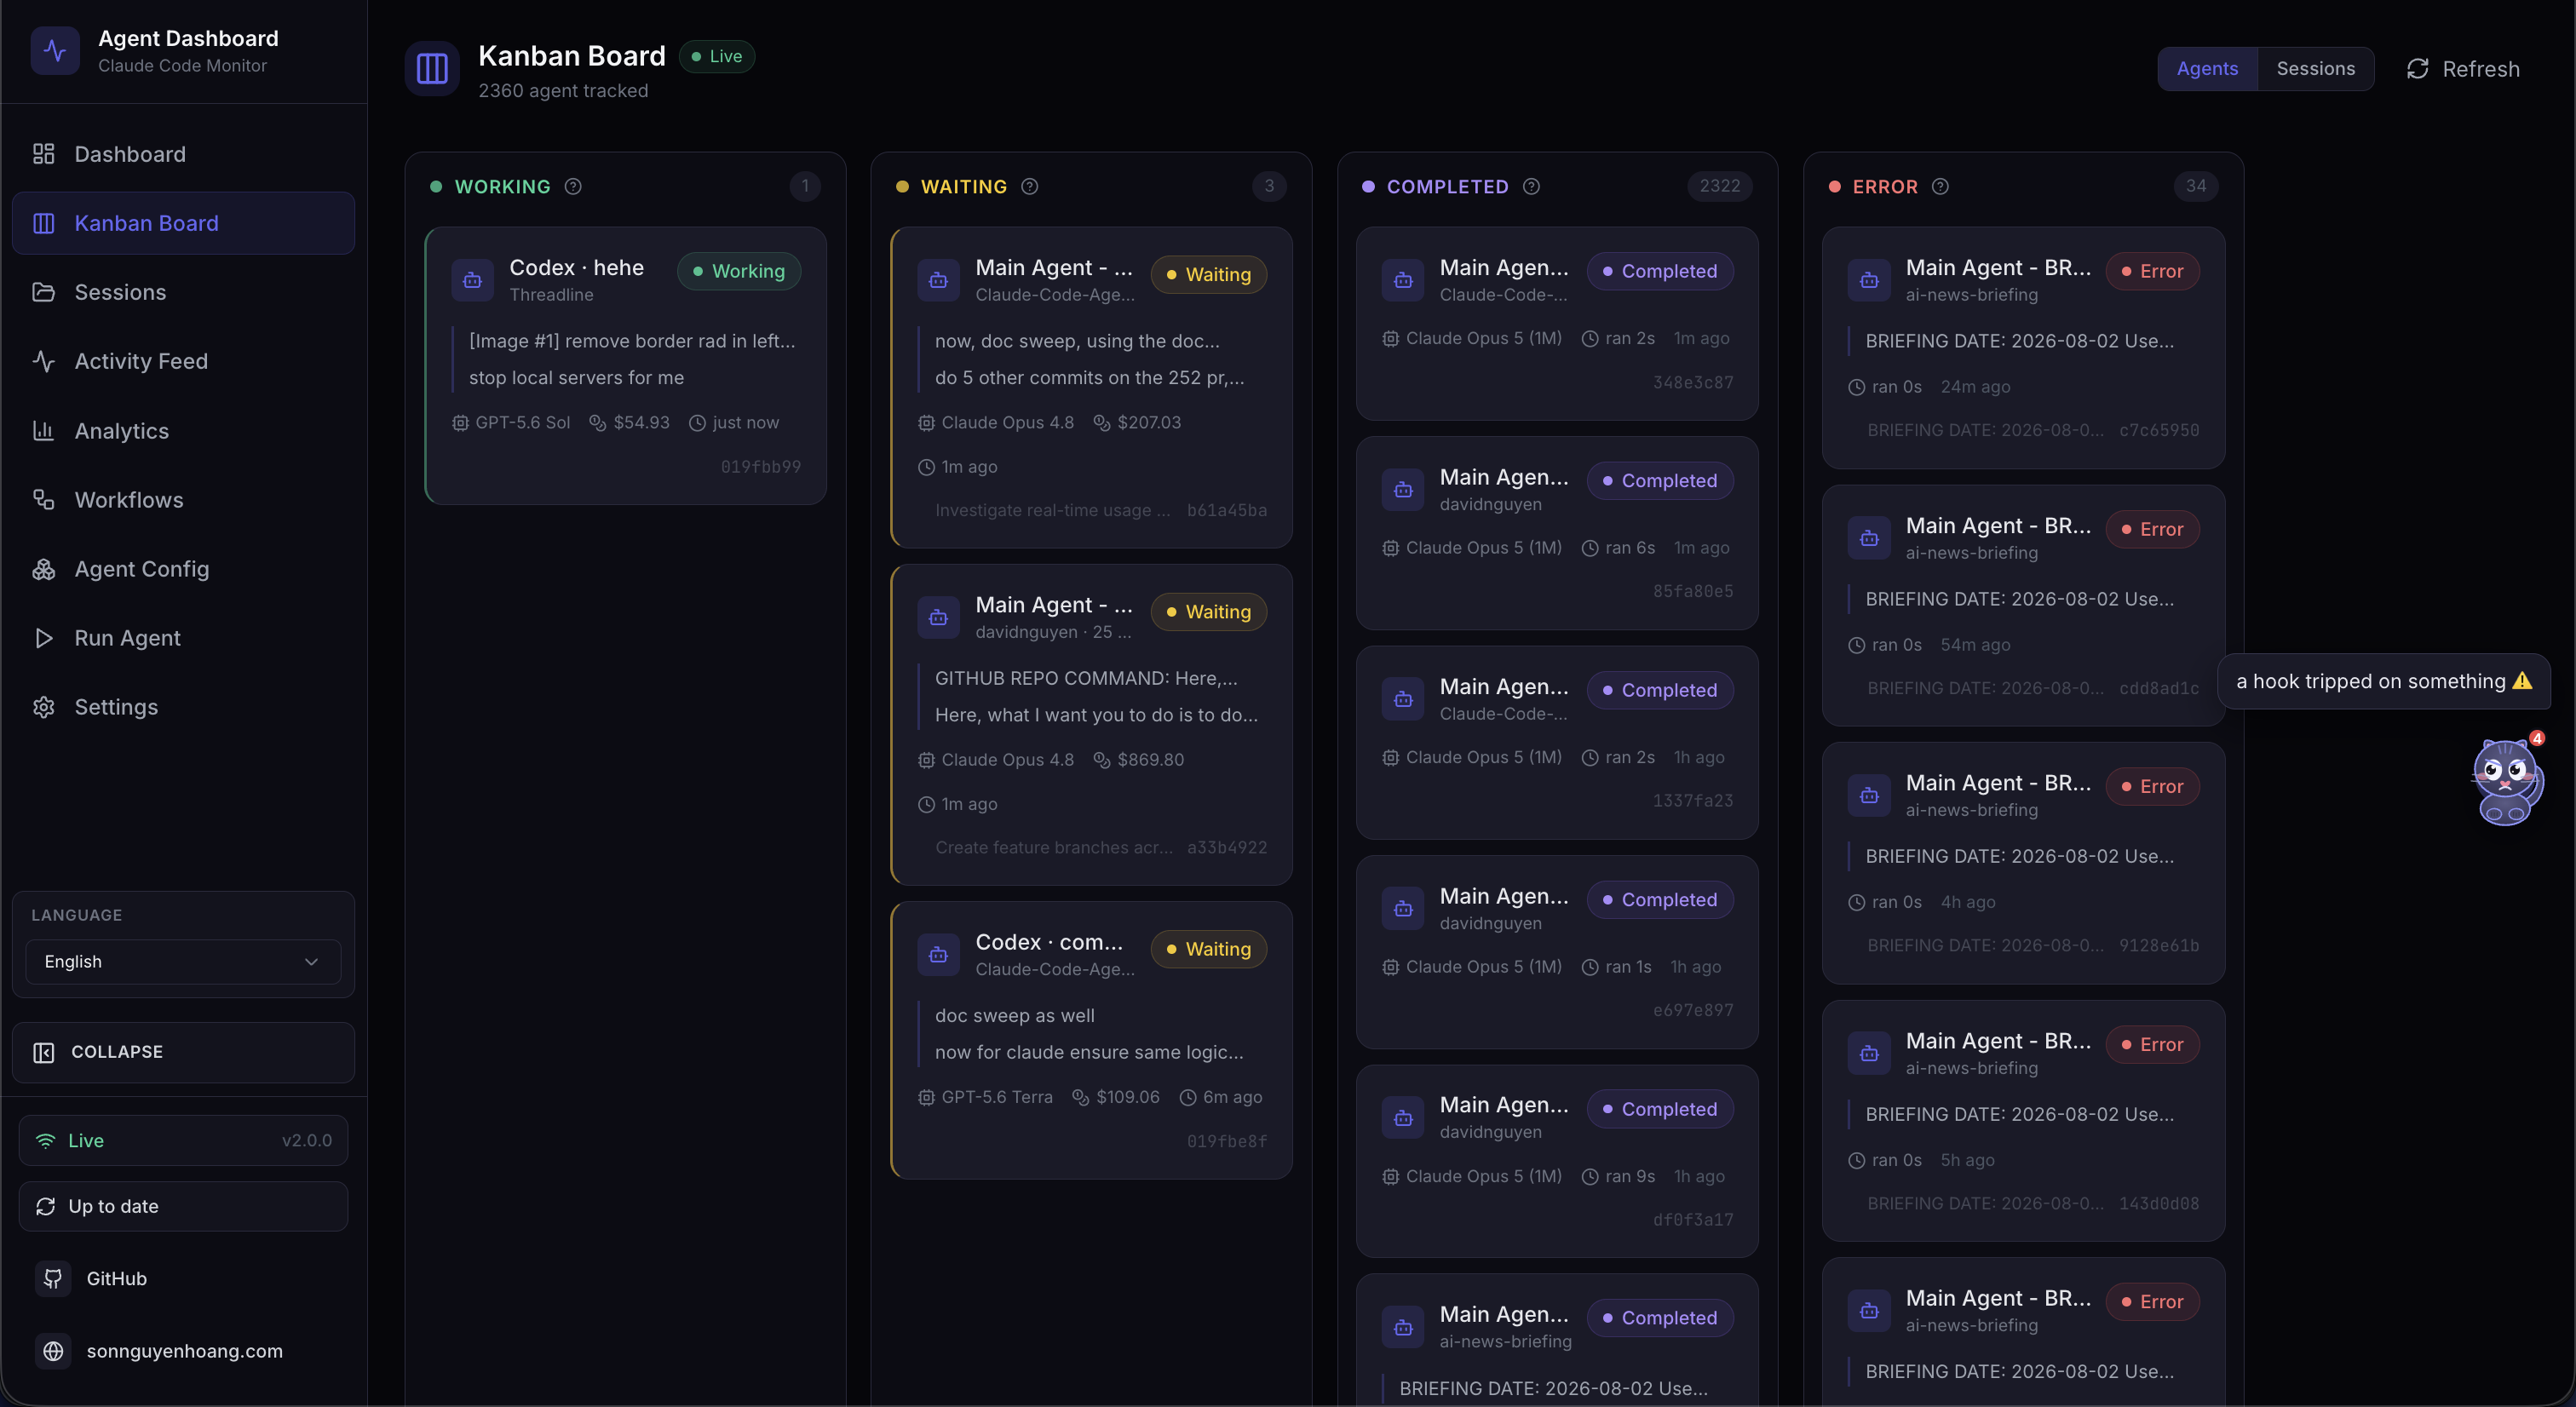Click the hook tripped notification bubble

2384,682
